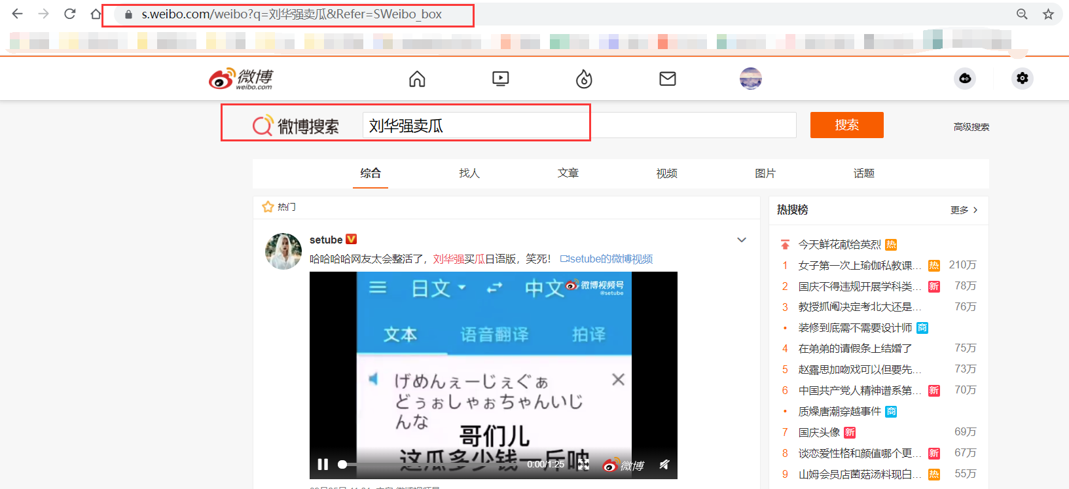Switch to the 视频 tab
The image size is (1069, 489).
pos(667,173)
